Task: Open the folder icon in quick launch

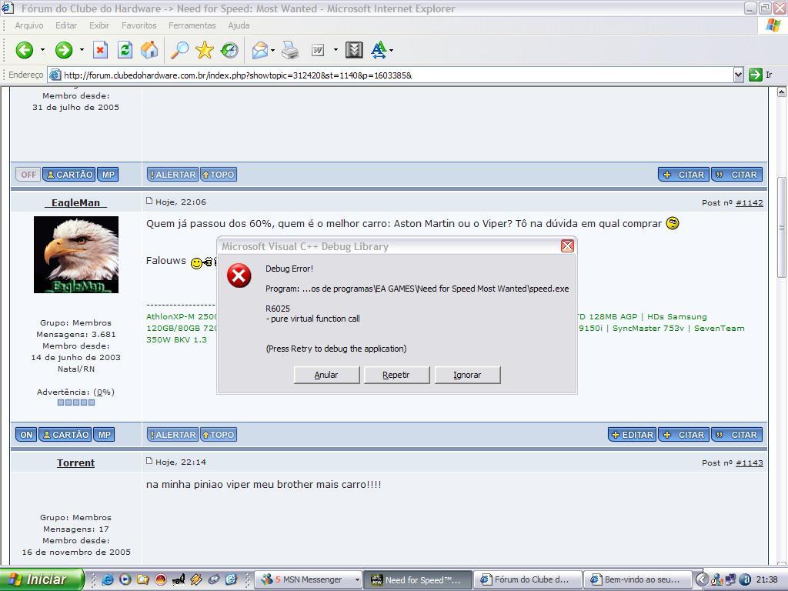Action: (142, 579)
